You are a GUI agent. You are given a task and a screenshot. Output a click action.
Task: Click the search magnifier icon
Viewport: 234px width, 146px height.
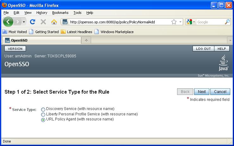(227, 22)
